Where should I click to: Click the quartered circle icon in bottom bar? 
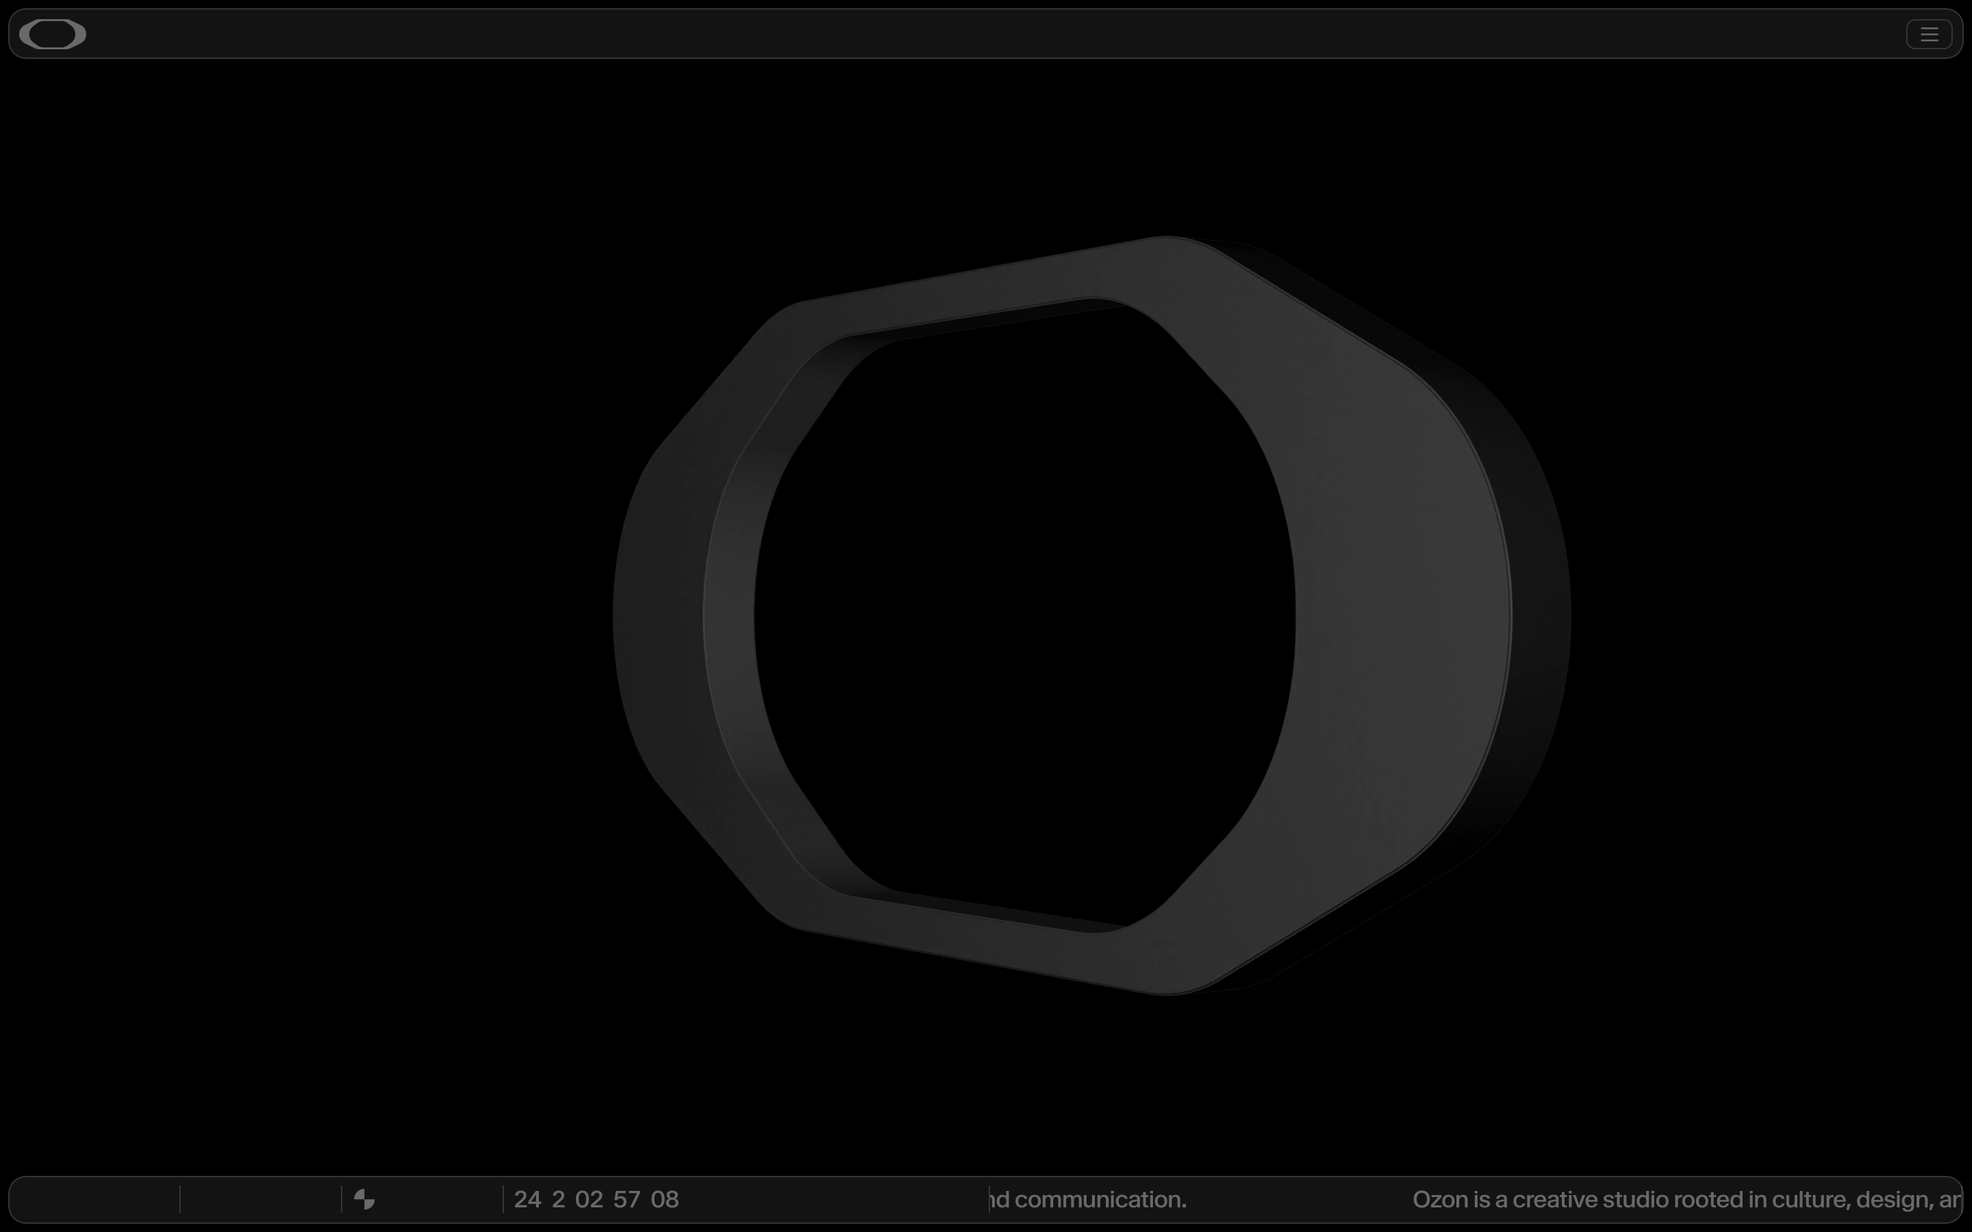(x=364, y=1199)
